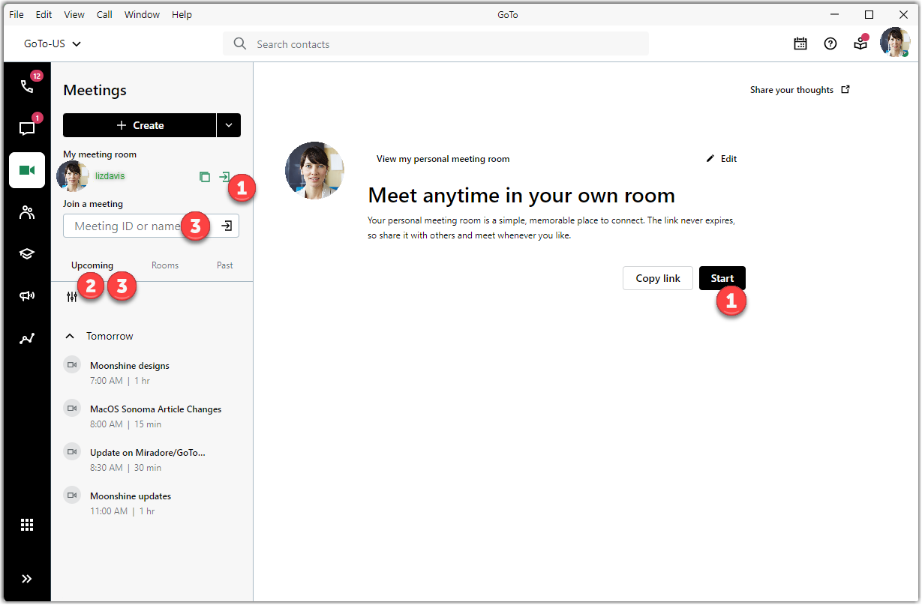Click the MacOS Sonoma Article Changes video icon
Viewport: 922px width, 605px height.
(x=72, y=409)
